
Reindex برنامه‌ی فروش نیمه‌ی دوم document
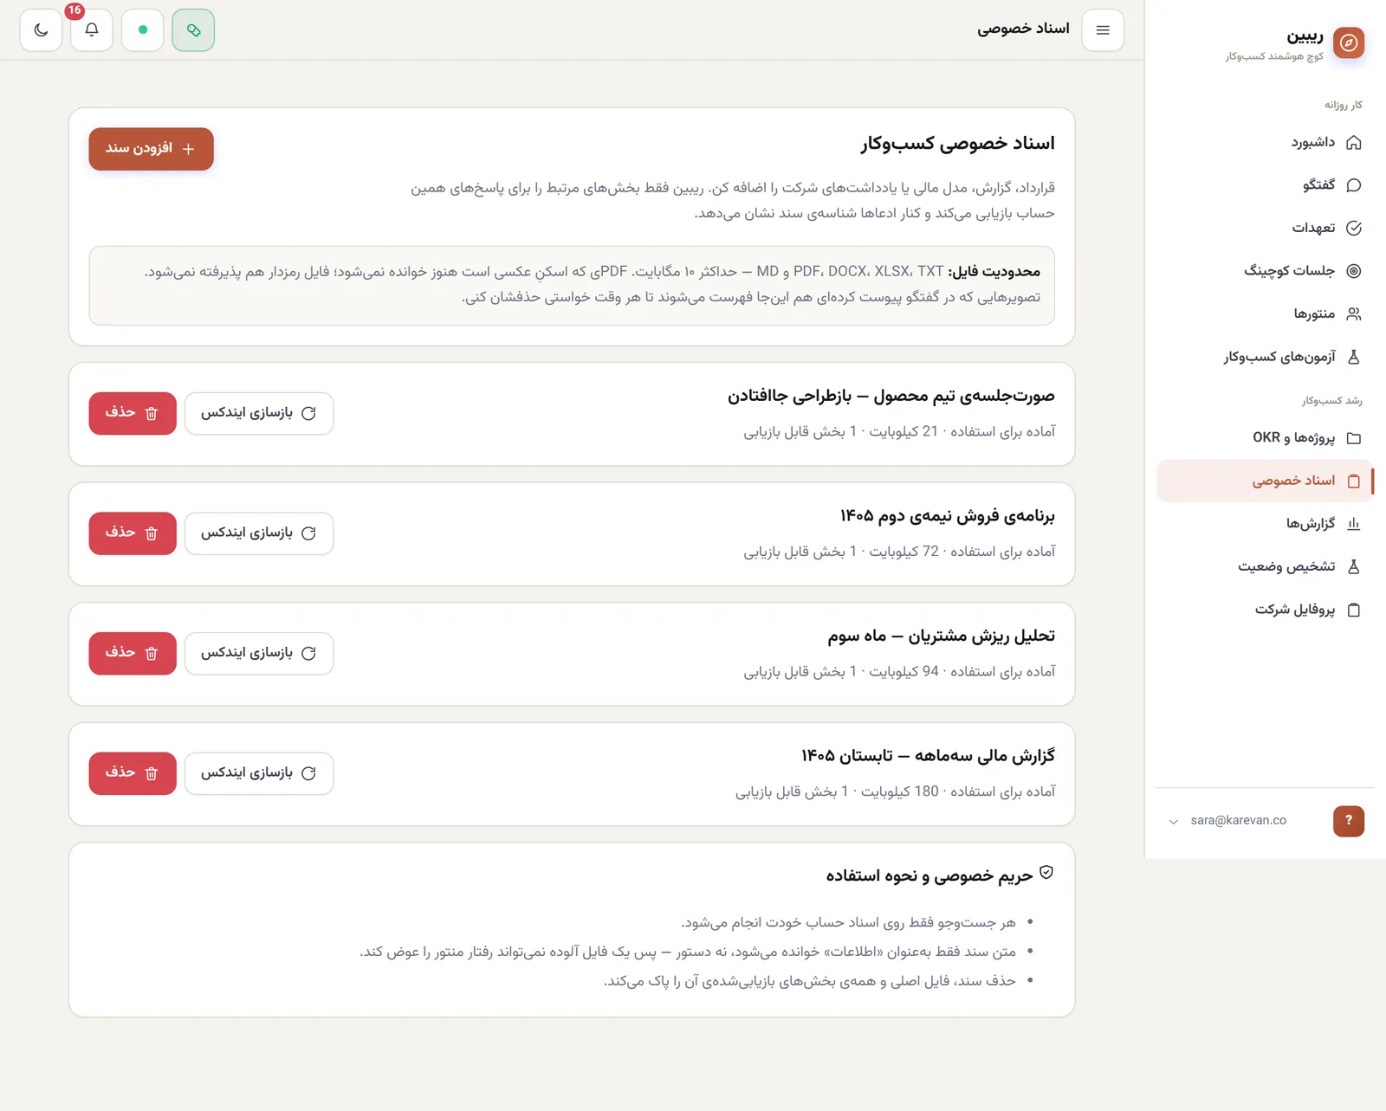click(x=259, y=533)
